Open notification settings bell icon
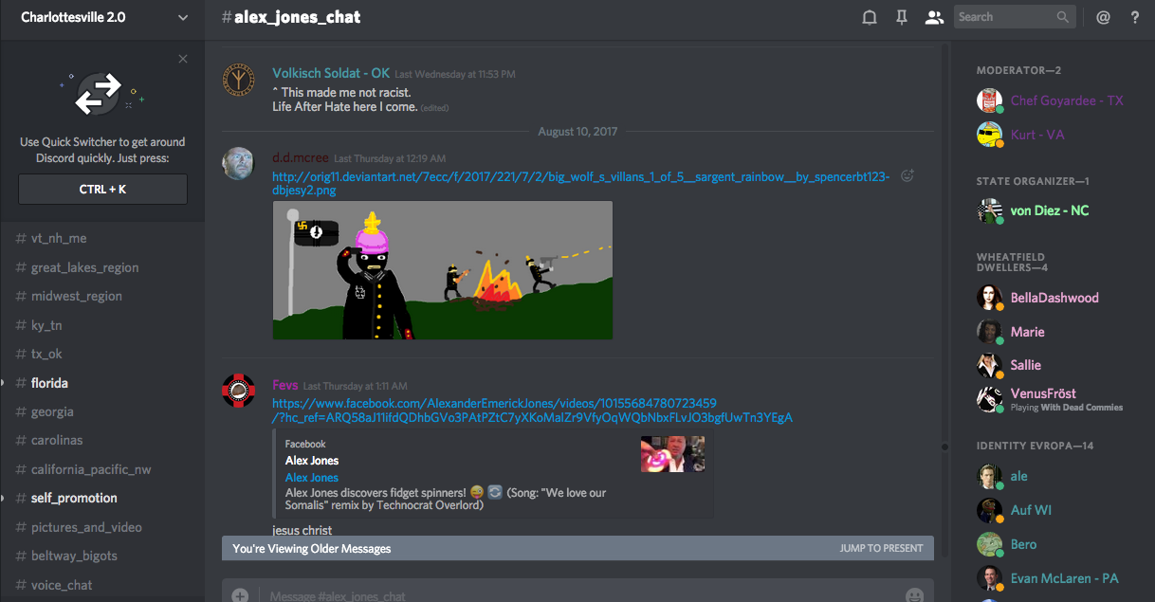Viewport: 1155px width, 602px height. (x=869, y=17)
